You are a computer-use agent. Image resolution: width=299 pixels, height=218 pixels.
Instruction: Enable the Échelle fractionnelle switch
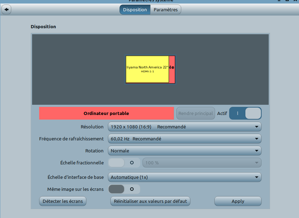coord(124,163)
